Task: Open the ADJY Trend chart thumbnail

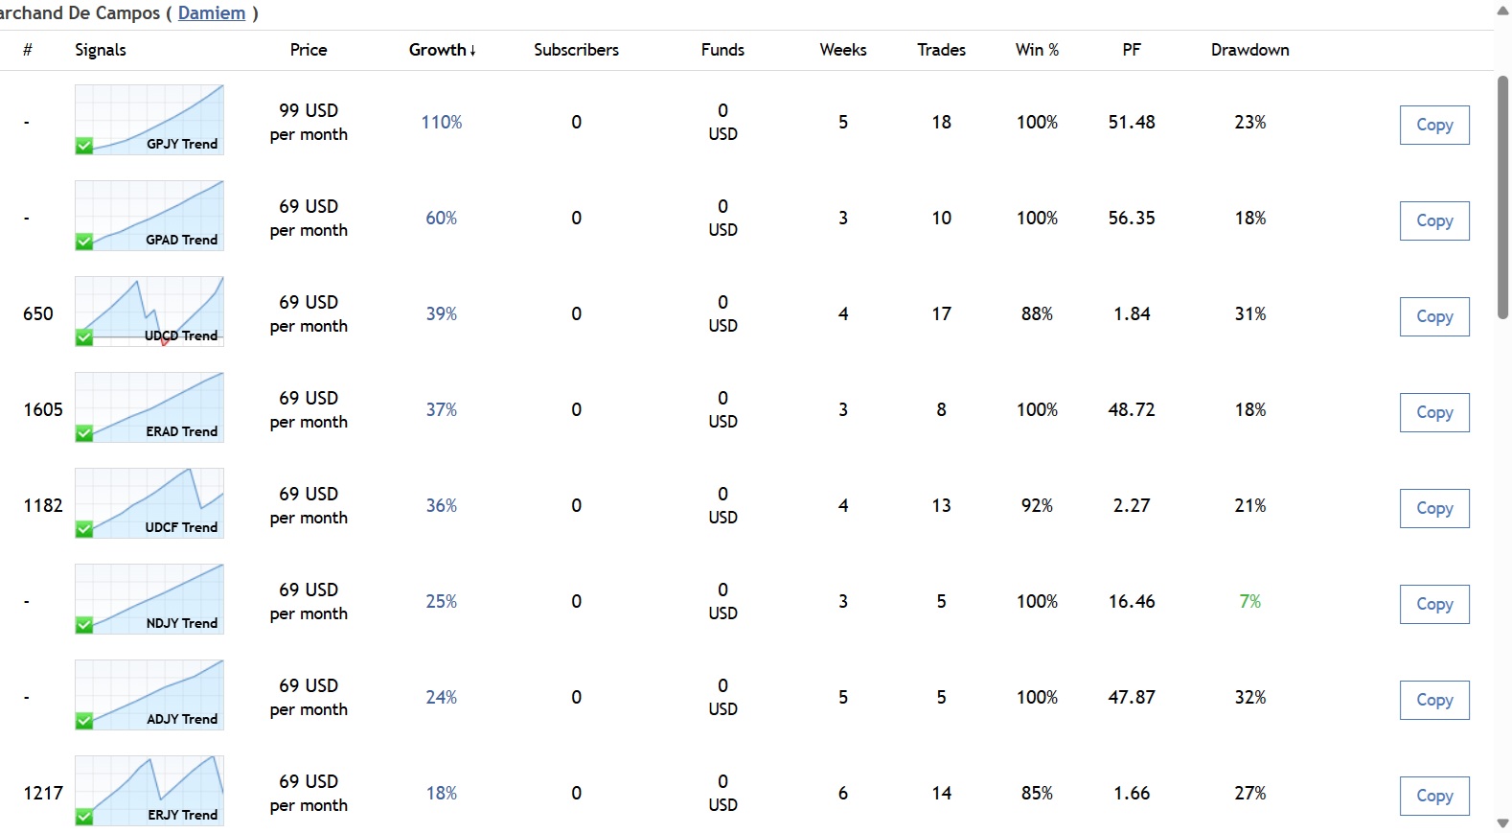Action: click(149, 694)
